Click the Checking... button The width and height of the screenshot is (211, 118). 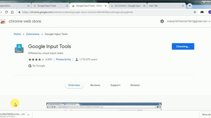point(183,47)
